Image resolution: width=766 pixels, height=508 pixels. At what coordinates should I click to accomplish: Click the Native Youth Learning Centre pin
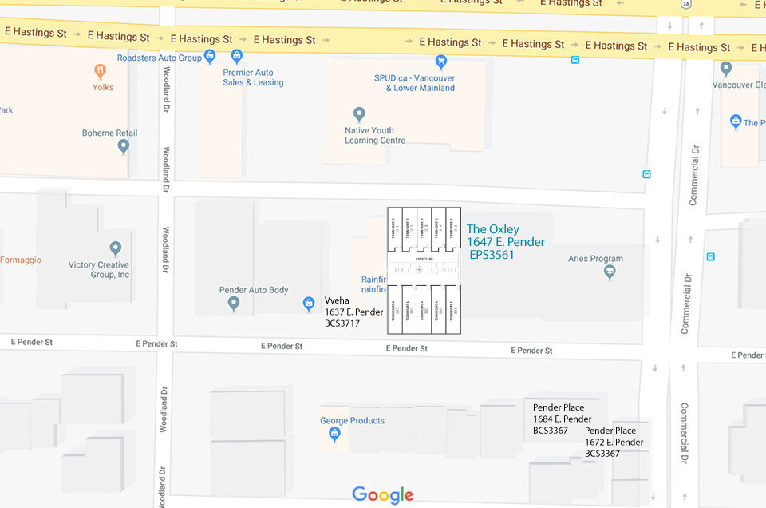[x=359, y=114]
